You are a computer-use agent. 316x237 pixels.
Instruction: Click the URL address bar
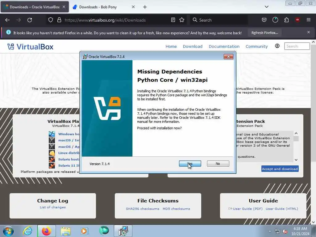click(117, 20)
